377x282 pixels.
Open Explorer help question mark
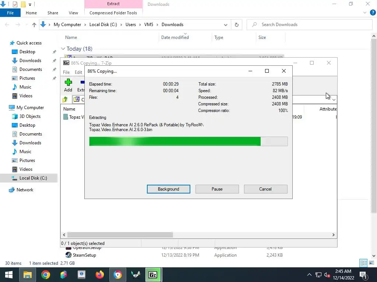tap(373, 12)
